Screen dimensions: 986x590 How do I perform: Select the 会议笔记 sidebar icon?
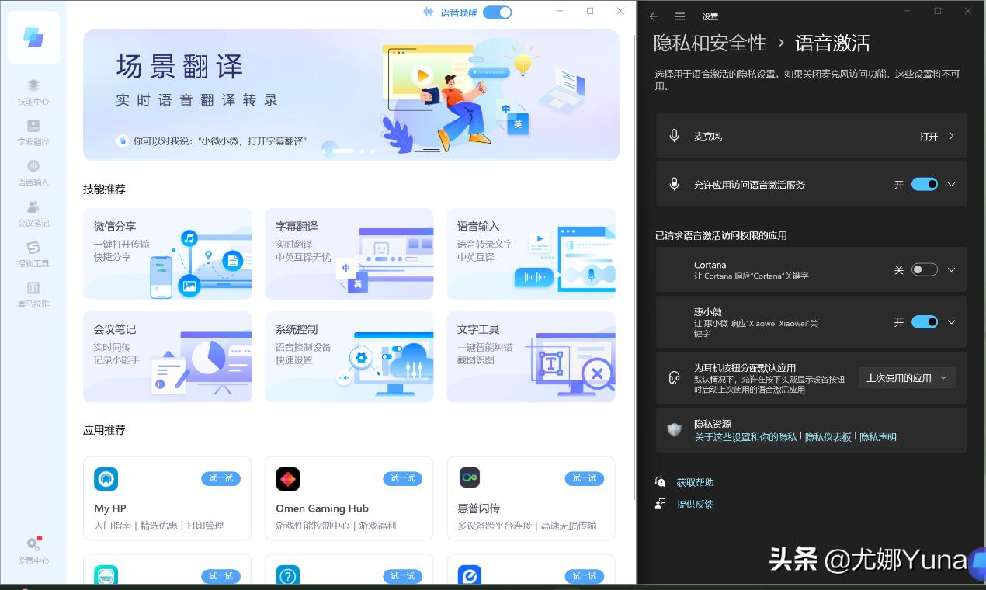tap(33, 212)
